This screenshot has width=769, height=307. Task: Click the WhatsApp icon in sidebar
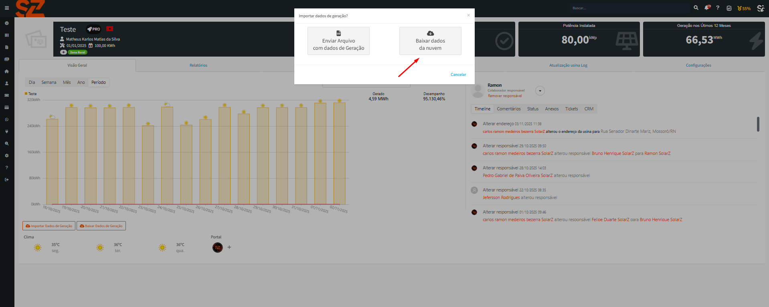click(x=6, y=120)
